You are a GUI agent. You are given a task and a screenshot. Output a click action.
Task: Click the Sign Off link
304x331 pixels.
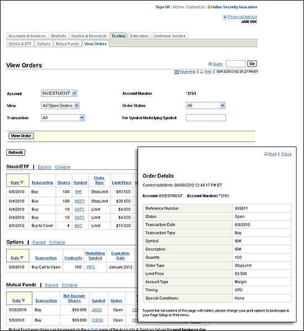pyautogui.click(x=163, y=7)
